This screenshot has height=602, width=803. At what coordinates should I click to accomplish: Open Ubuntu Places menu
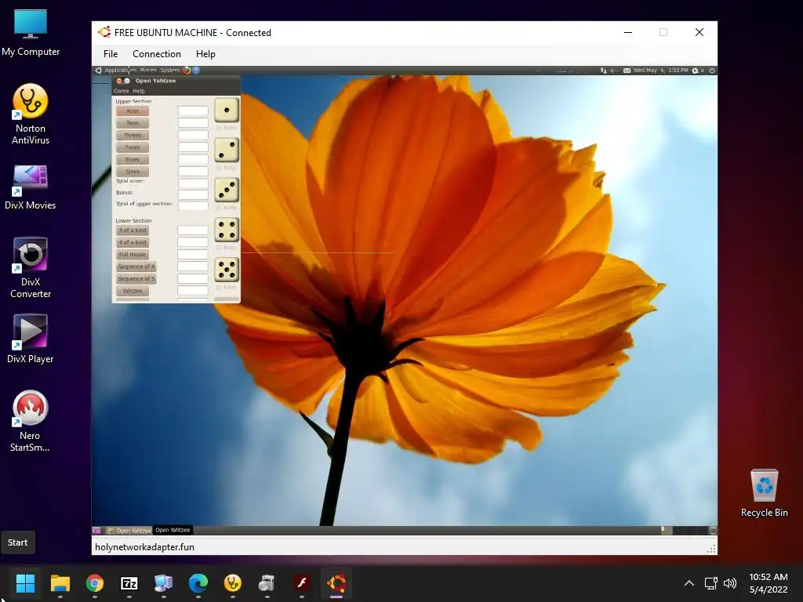pos(148,70)
